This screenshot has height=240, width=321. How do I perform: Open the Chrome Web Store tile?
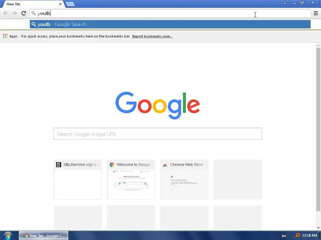184,180
